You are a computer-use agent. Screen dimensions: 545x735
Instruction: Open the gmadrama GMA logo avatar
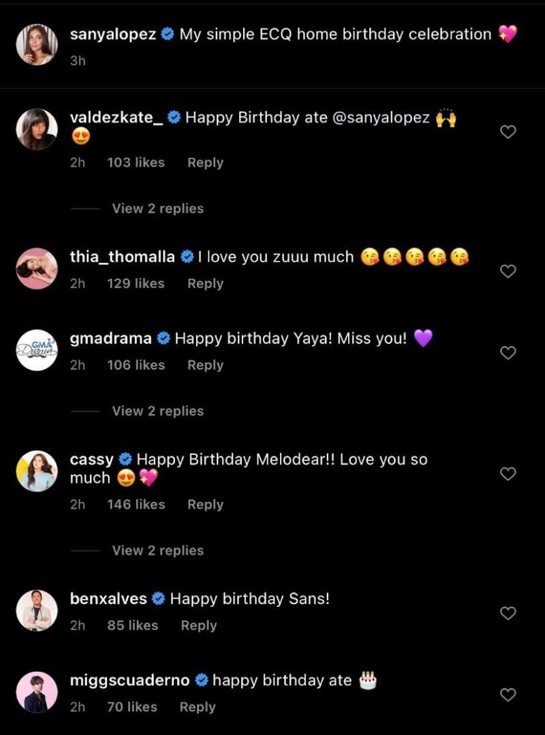pos(37,350)
